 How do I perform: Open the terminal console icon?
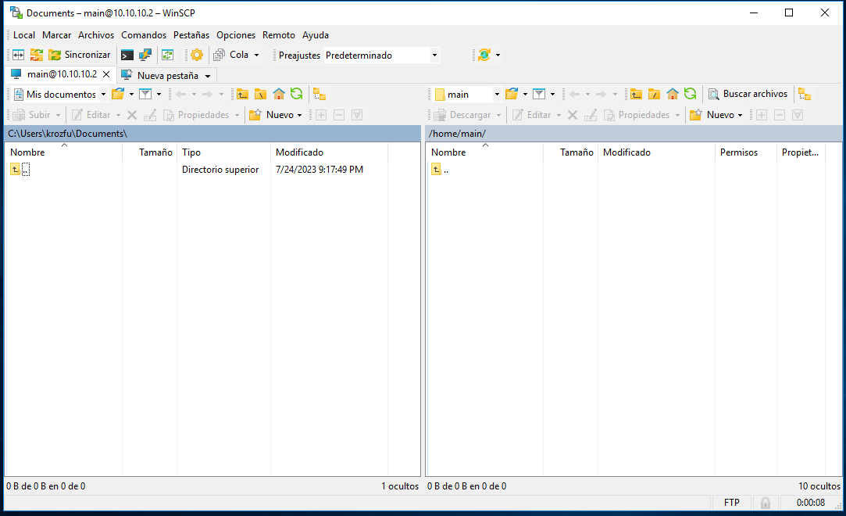point(127,55)
